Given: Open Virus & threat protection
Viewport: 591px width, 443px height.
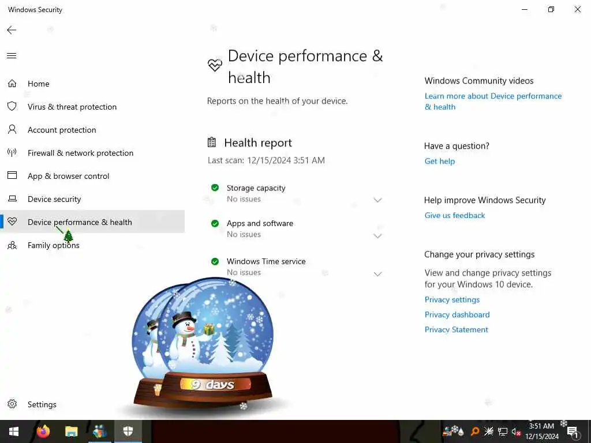Looking at the screenshot, I should click(92, 107).
